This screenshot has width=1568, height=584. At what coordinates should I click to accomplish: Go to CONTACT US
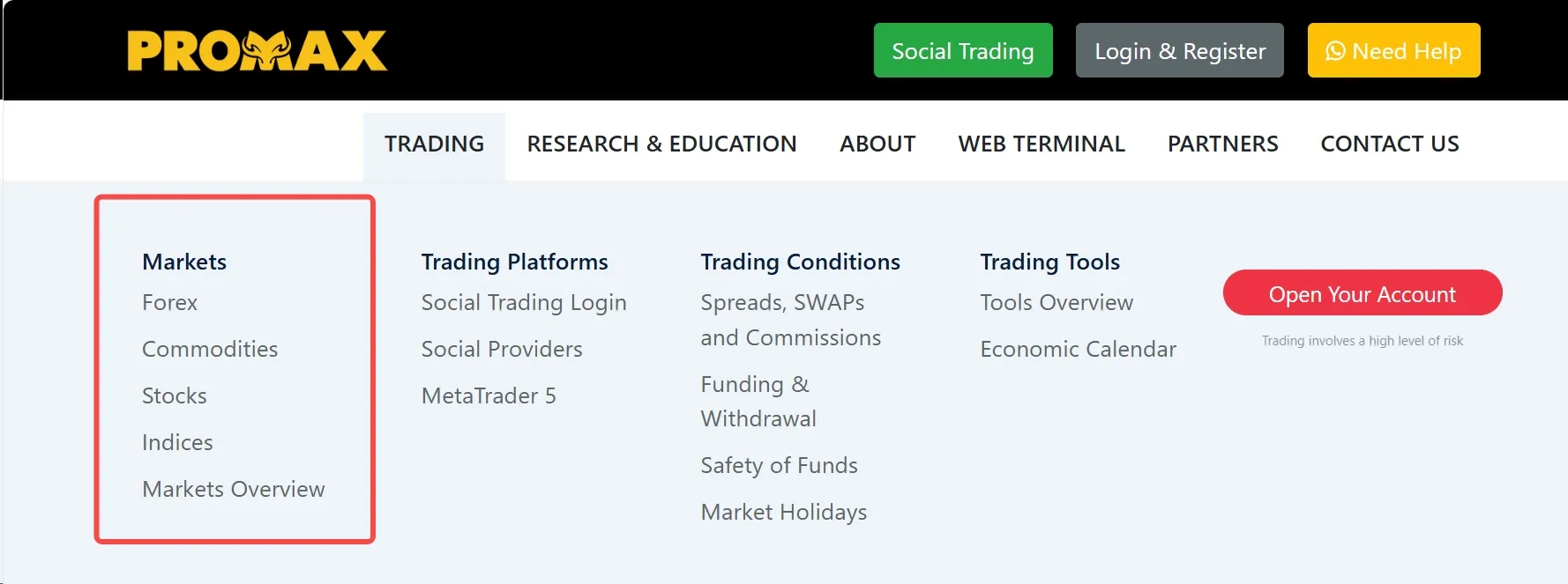pos(1390,144)
